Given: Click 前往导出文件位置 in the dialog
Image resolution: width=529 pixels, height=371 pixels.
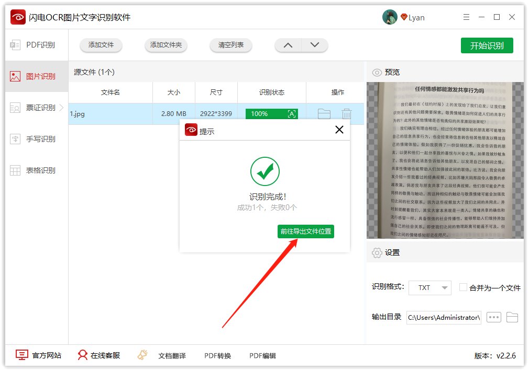Looking at the screenshot, I should [x=306, y=231].
